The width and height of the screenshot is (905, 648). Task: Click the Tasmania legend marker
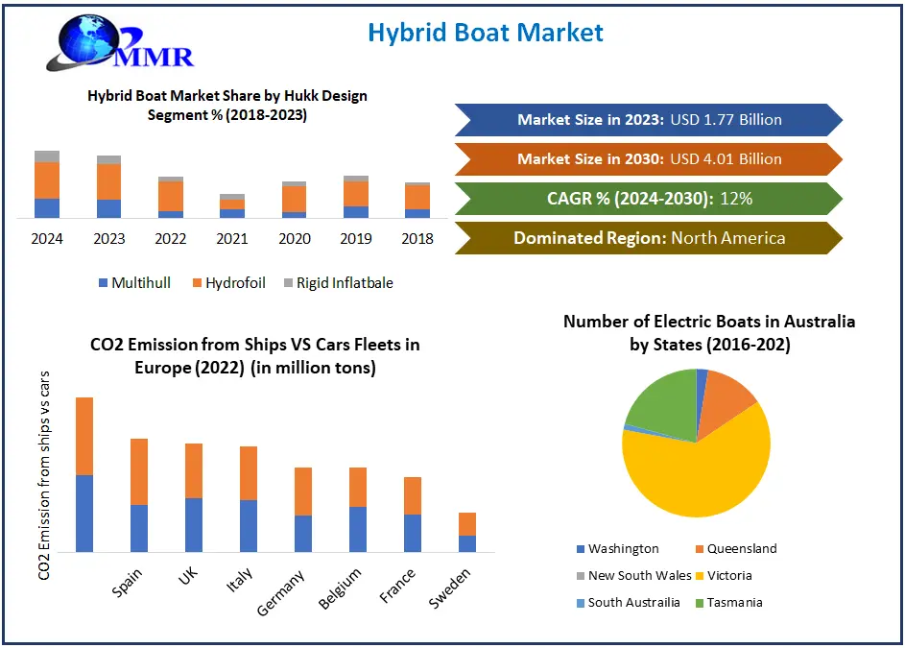(699, 603)
